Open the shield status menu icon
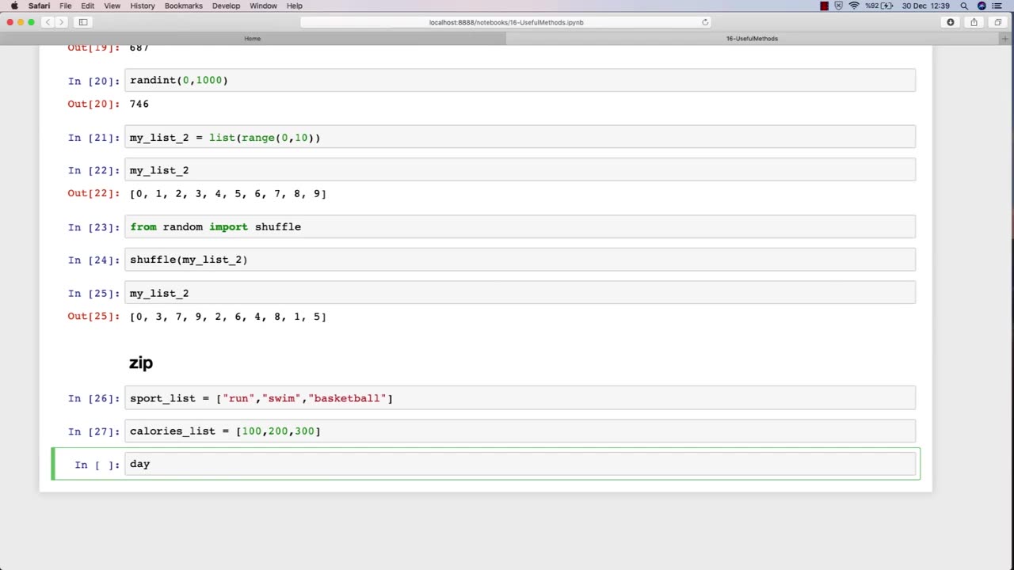Viewport: 1014px width, 570px height. point(839,6)
